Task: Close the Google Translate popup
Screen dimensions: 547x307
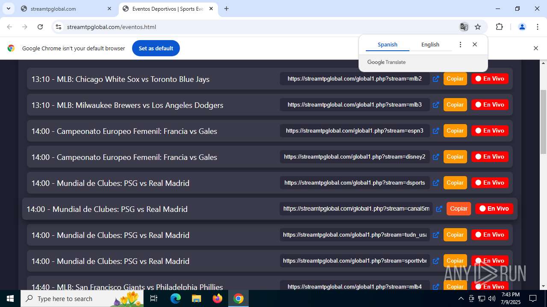Action: click(x=475, y=44)
